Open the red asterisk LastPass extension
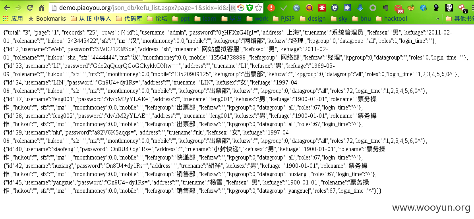 coord(322,8)
